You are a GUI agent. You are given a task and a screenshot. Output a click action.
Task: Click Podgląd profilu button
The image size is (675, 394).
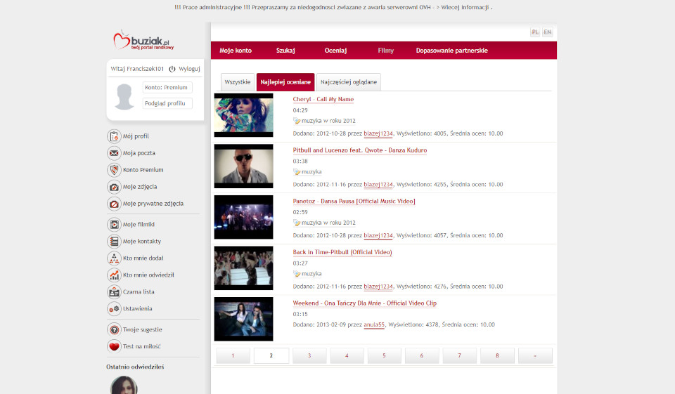(167, 103)
